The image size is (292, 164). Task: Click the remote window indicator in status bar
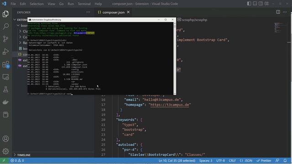click(x=4, y=160)
